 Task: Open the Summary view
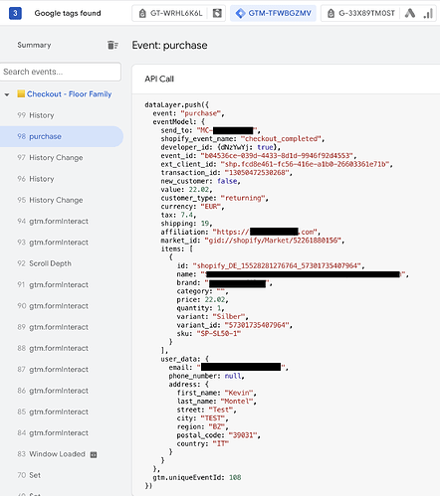[34, 45]
